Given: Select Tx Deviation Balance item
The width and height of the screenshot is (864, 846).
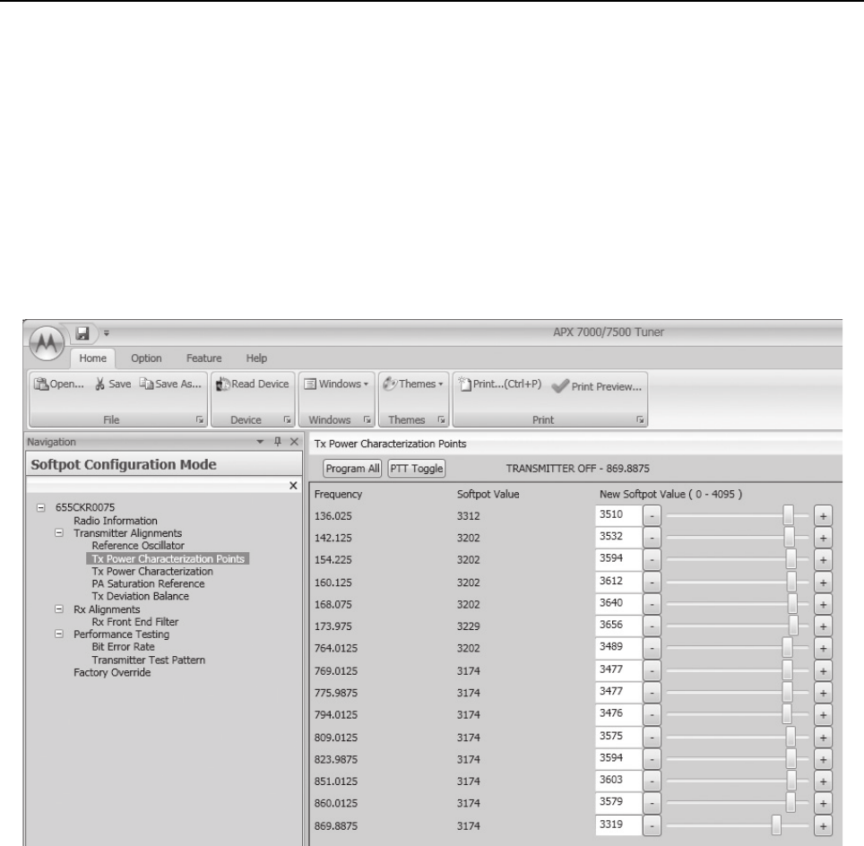Looking at the screenshot, I should (x=140, y=596).
